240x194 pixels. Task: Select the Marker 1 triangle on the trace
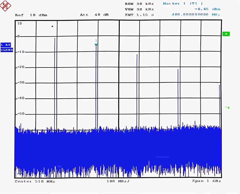[x=96, y=45]
